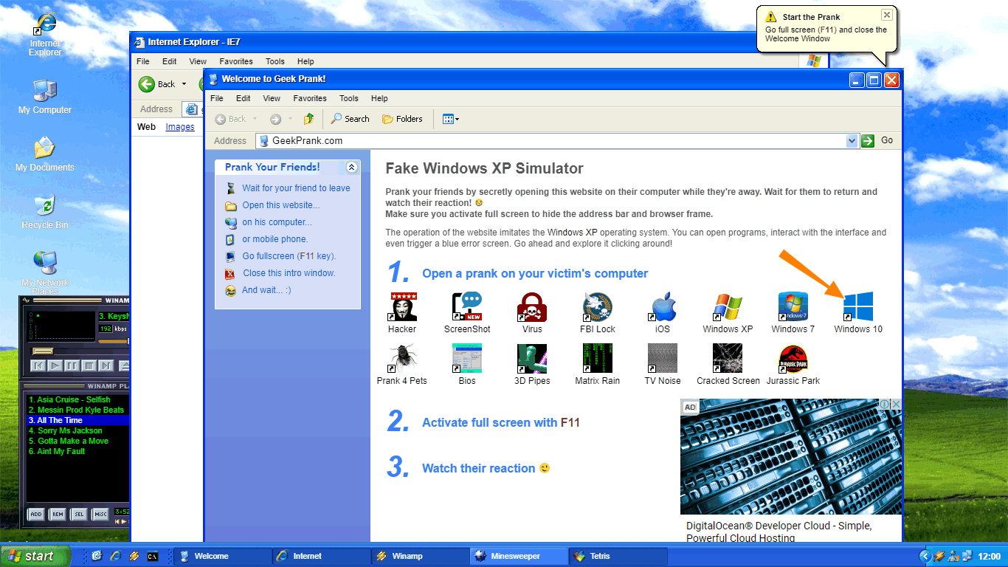
Task: Open the FBI Lock prank
Action: (597, 306)
